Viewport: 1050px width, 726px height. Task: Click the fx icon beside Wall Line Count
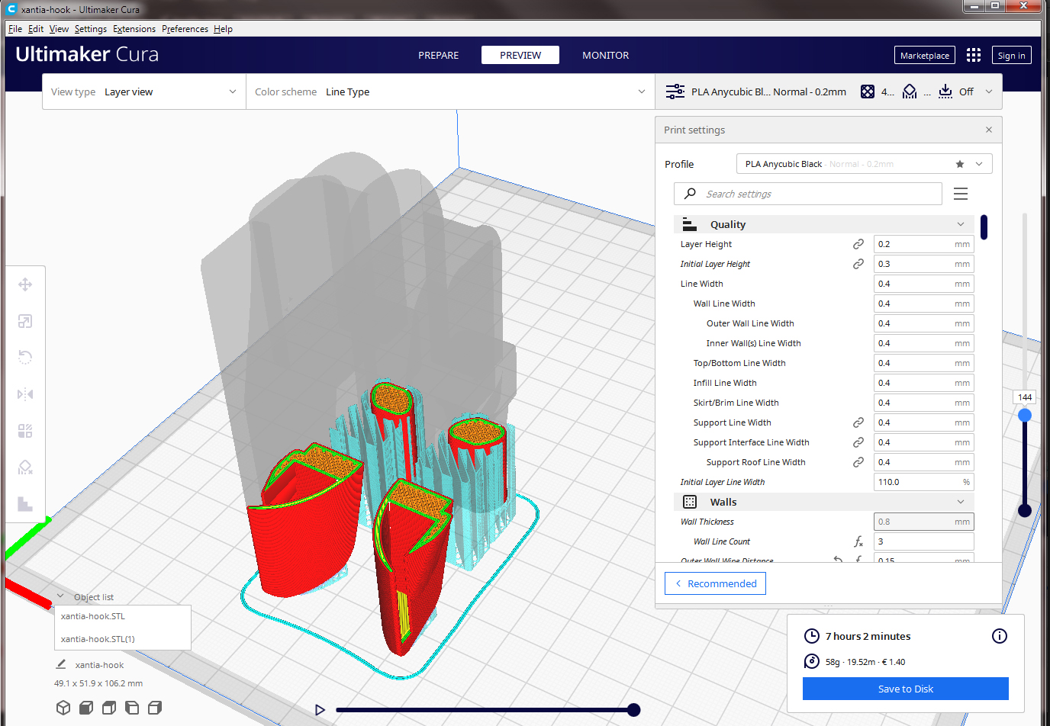pos(858,541)
